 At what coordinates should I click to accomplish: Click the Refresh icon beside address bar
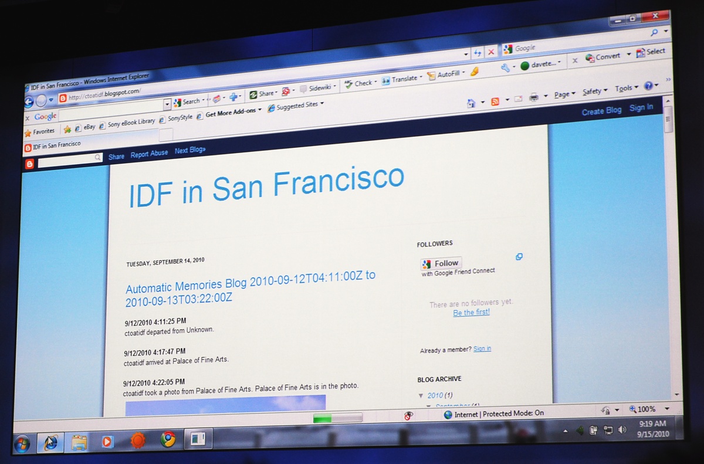click(478, 53)
